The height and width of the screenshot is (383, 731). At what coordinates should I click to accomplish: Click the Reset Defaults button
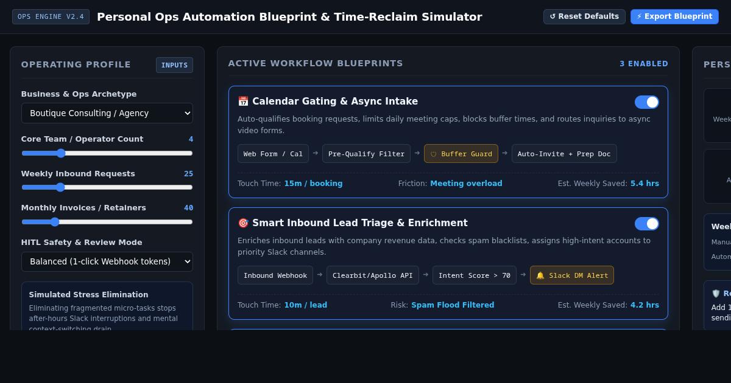point(584,16)
